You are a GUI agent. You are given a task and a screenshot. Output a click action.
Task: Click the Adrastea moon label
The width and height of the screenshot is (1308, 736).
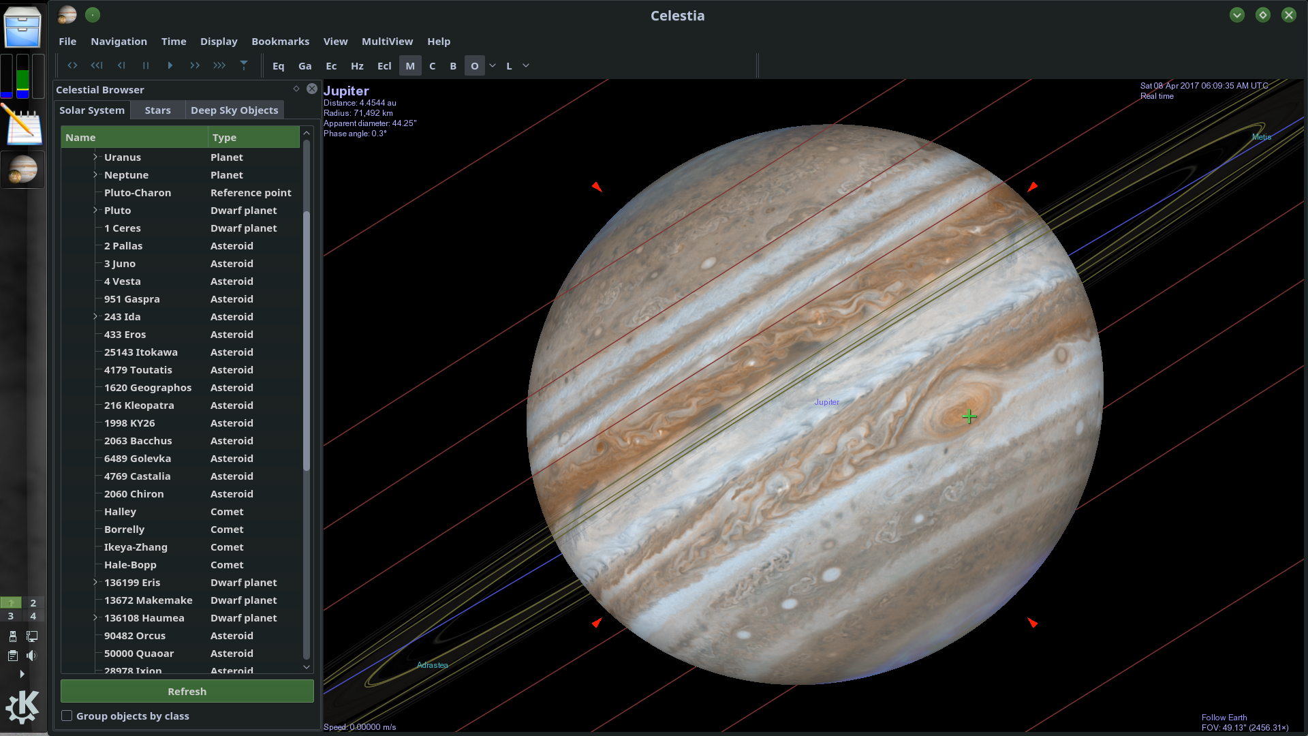(x=433, y=665)
